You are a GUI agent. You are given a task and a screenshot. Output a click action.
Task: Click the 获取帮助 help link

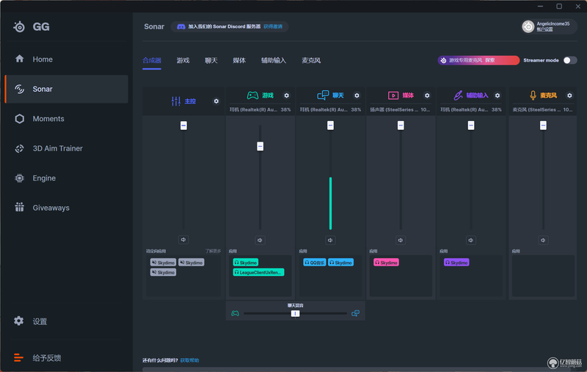[x=189, y=360]
